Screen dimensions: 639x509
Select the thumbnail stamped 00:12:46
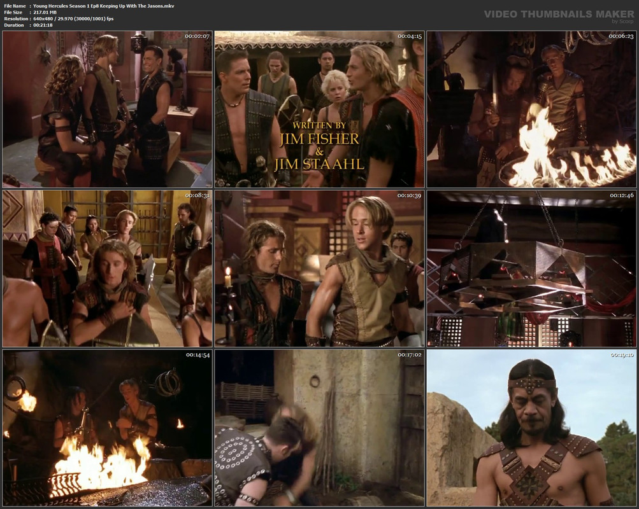click(x=531, y=268)
